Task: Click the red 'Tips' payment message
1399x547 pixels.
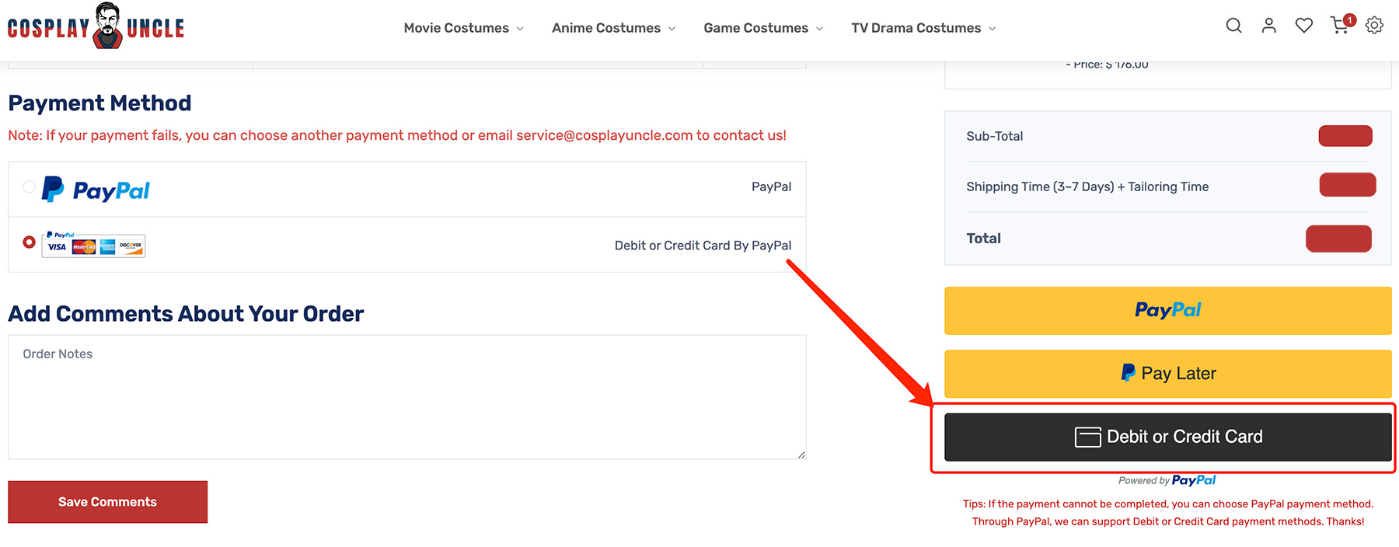Action: coord(1167,513)
